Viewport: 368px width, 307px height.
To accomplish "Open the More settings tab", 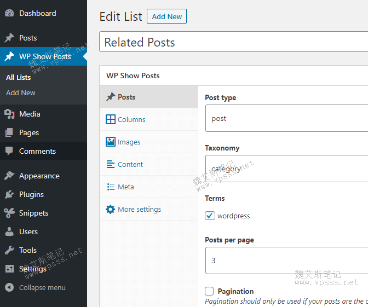I will click(x=149, y=209).
